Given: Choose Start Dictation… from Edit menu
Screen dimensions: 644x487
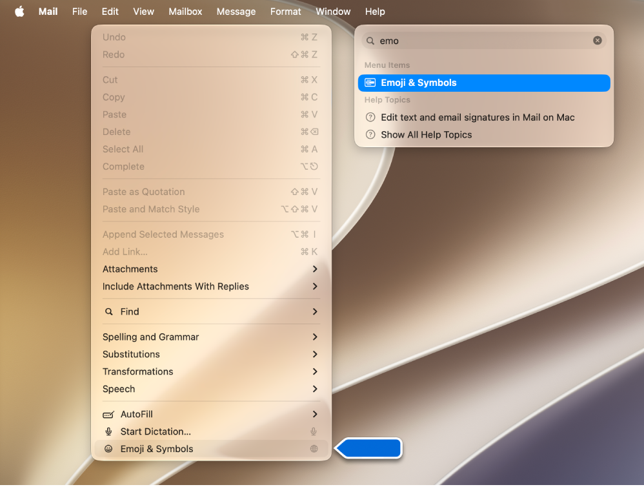Looking at the screenshot, I should pyautogui.click(x=211, y=431).
